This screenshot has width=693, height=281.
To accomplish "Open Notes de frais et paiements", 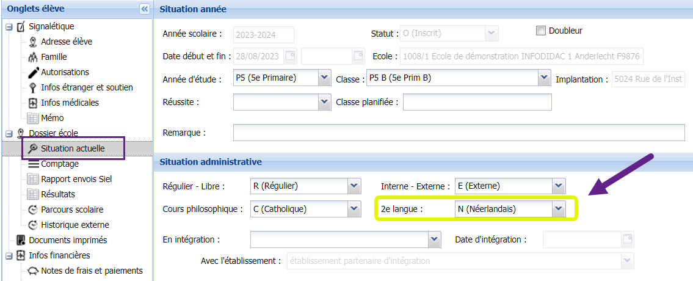I will 92,271.
